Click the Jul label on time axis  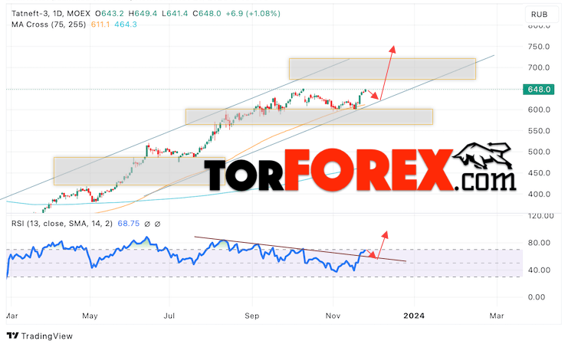169,316
